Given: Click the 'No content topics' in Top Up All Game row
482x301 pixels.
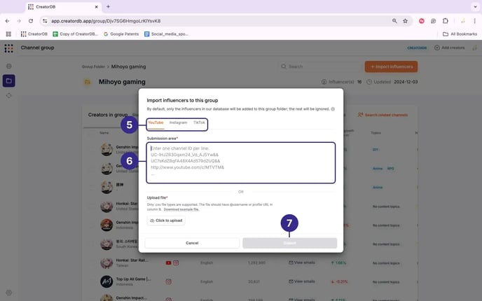Looking at the screenshot, I should pyautogui.click(x=386, y=282).
